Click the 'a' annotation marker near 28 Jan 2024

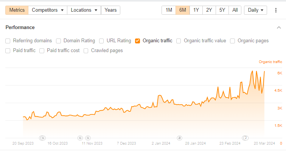tap(179, 138)
